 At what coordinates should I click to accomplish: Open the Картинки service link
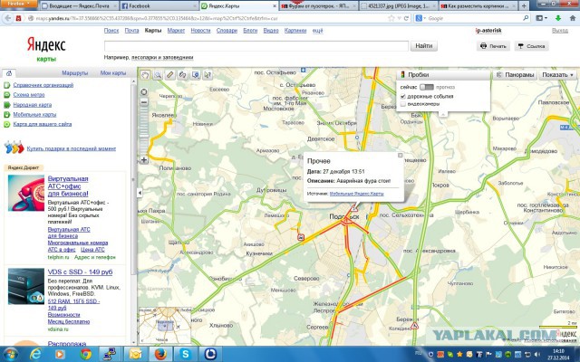pos(295,31)
